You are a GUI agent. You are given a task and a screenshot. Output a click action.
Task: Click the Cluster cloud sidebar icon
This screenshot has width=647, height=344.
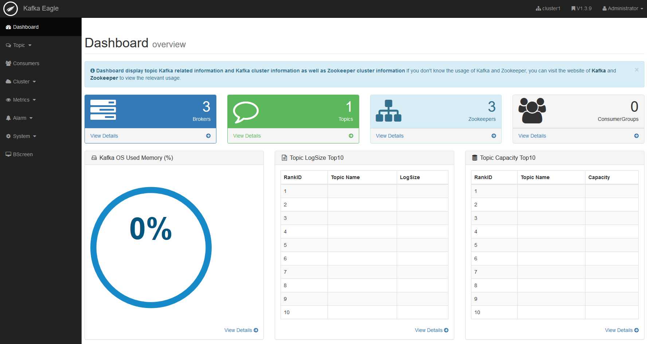pyautogui.click(x=8, y=82)
